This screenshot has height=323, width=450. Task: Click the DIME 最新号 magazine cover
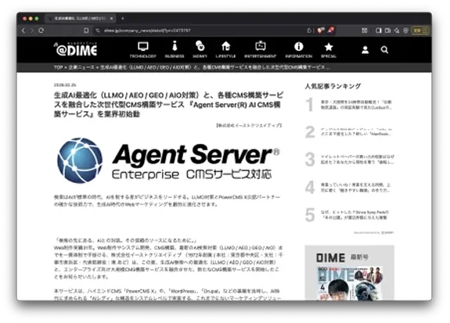pos(350,283)
